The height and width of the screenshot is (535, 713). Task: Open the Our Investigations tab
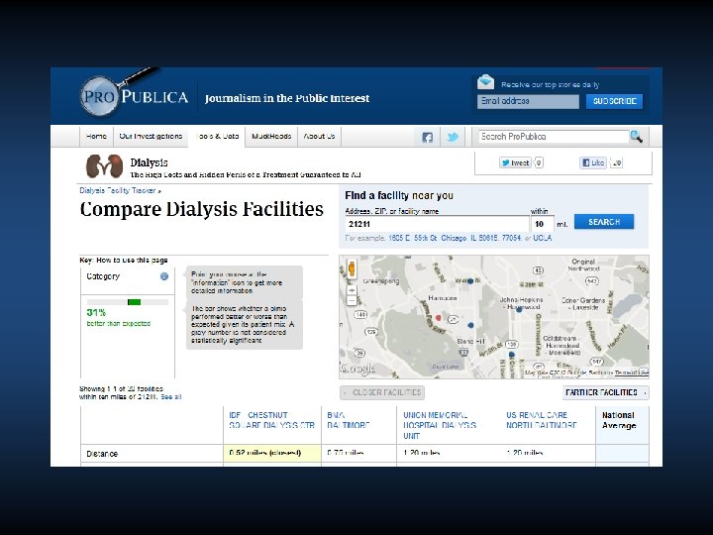point(151,136)
